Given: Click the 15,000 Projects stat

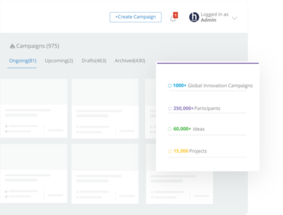Looking at the screenshot, I should pos(190,151).
